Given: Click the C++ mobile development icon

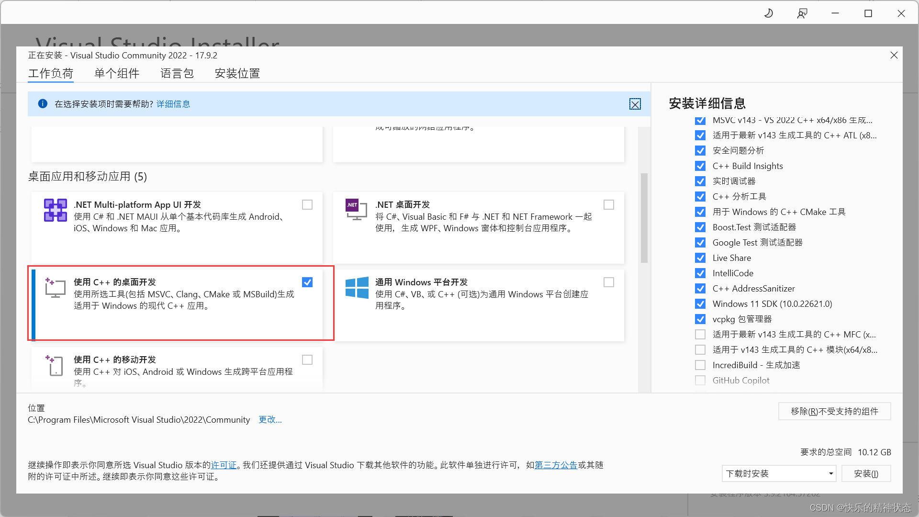Looking at the screenshot, I should coord(55,365).
